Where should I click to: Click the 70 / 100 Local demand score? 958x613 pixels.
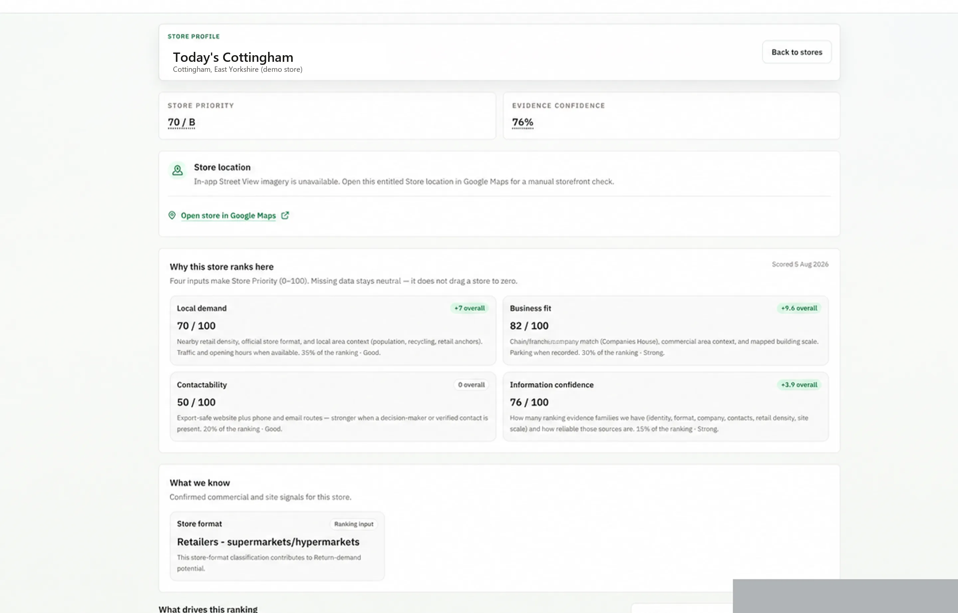click(x=196, y=325)
